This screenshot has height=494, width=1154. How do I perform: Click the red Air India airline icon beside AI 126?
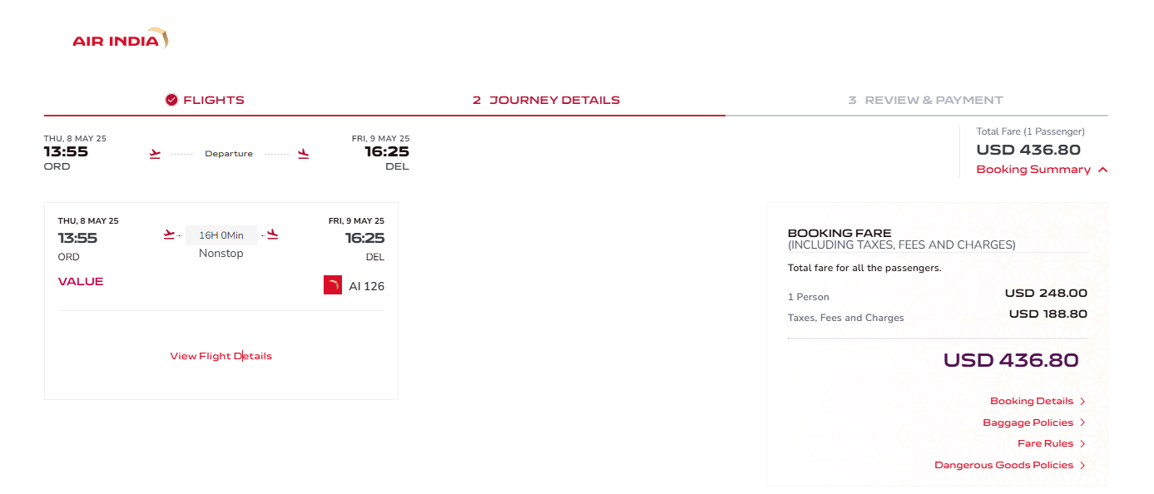click(333, 286)
